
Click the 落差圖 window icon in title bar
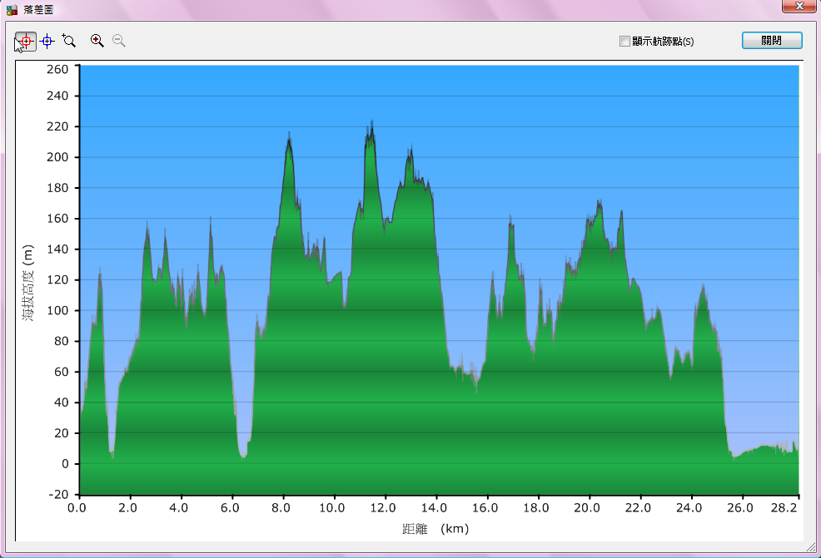[x=12, y=8]
